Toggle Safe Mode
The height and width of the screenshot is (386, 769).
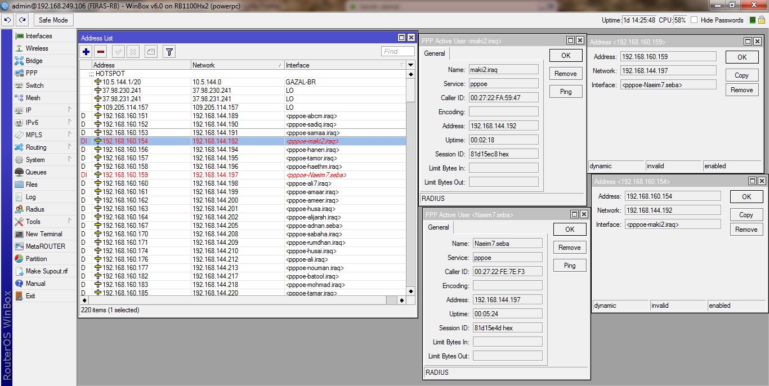click(x=52, y=20)
